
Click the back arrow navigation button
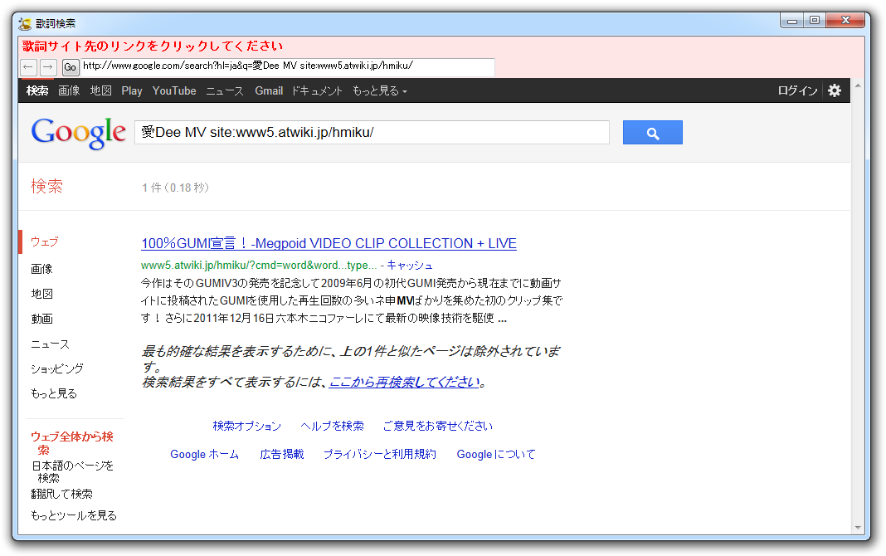click(28, 67)
